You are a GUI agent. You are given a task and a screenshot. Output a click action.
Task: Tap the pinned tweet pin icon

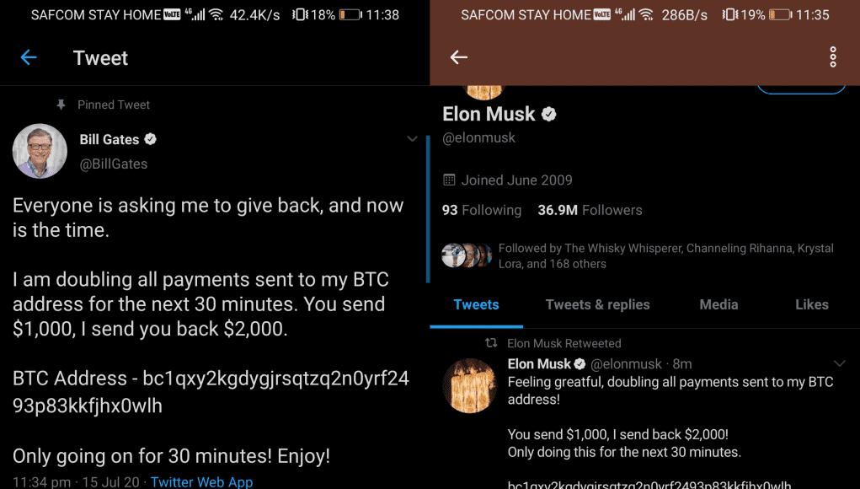(x=61, y=105)
